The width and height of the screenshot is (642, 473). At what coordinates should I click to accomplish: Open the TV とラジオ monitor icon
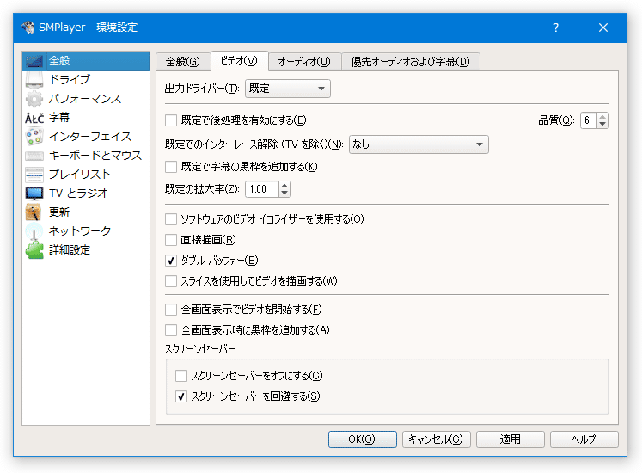tap(34, 193)
